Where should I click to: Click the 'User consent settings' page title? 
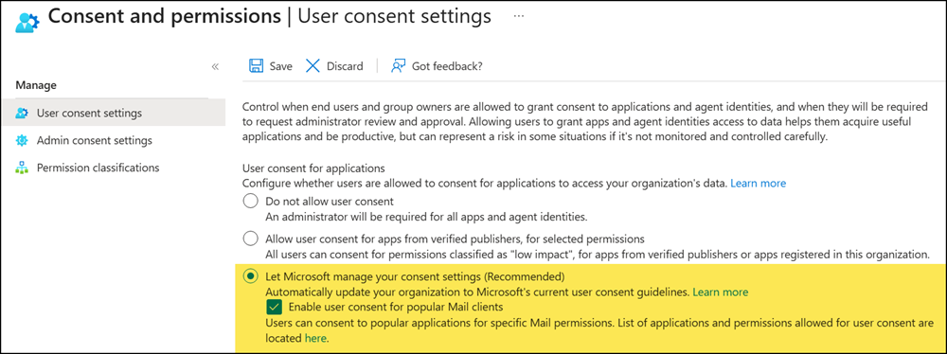(x=395, y=17)
